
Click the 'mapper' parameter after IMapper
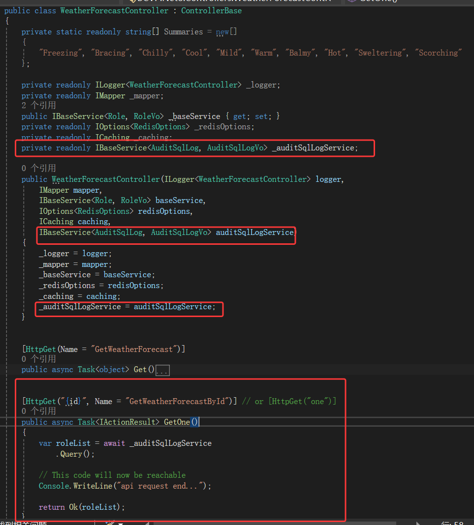click(86, 190)
